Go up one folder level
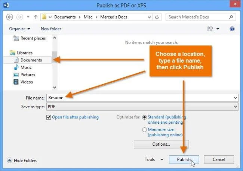The height and width of the screenshot is (171, 243). click(36, 17)
